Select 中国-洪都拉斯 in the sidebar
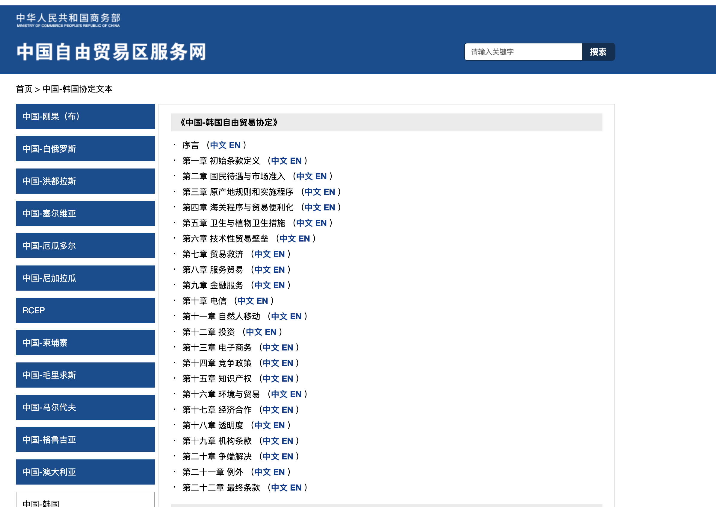716x507 pixels. point(85,181)
